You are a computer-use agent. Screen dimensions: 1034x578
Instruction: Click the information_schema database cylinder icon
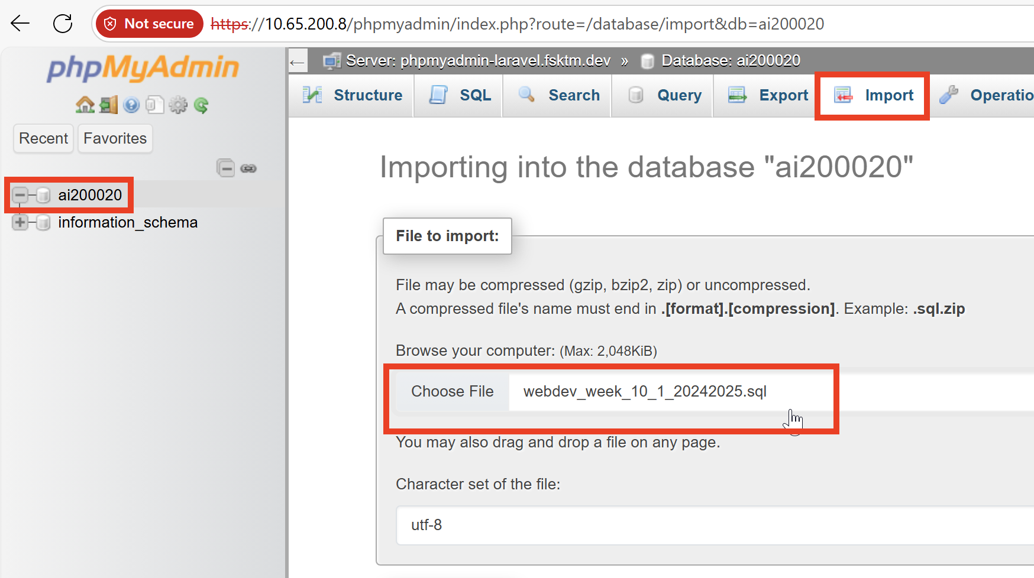click(x=43, y=223)
